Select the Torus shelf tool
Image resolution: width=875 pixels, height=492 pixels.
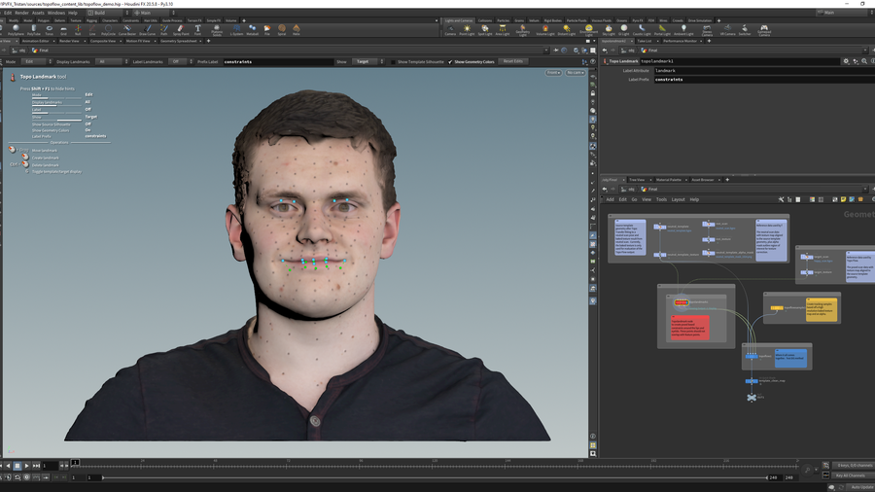[50, 30]
